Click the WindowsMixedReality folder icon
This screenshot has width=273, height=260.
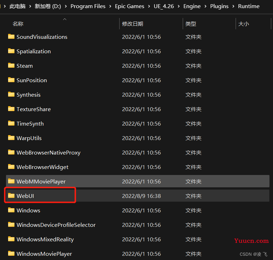click(x=11, y=239)
